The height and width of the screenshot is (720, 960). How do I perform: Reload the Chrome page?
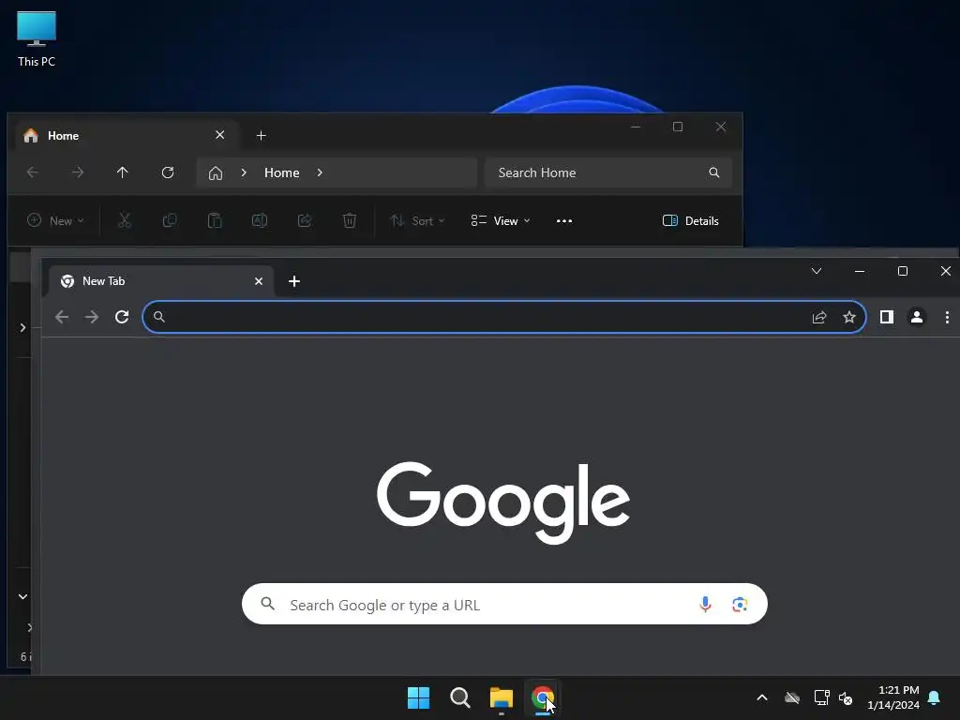(122, 317)
